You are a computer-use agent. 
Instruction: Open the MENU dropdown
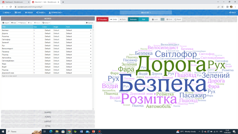[7, 12]
